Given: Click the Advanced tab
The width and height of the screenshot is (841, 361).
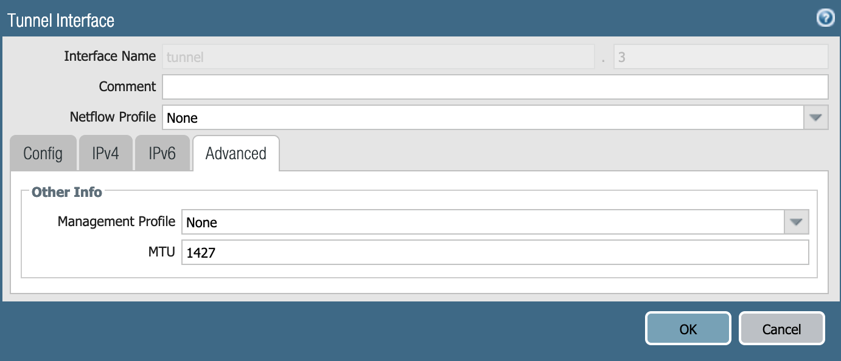Looking at the screenshot, I should click(236, 153).
